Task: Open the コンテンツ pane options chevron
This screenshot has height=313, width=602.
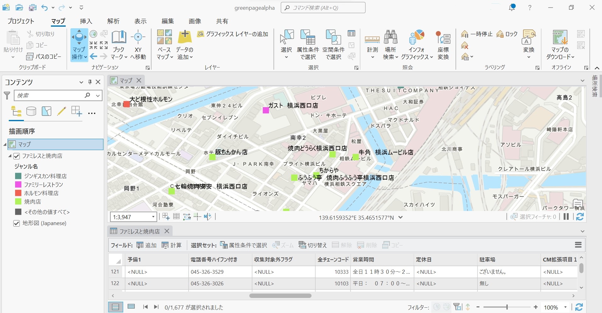Action: [81, 82]
